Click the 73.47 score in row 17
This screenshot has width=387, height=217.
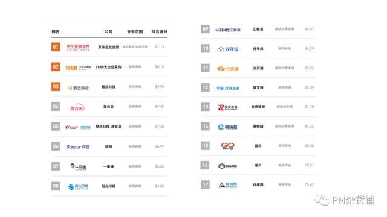click(x=309, y=184)
